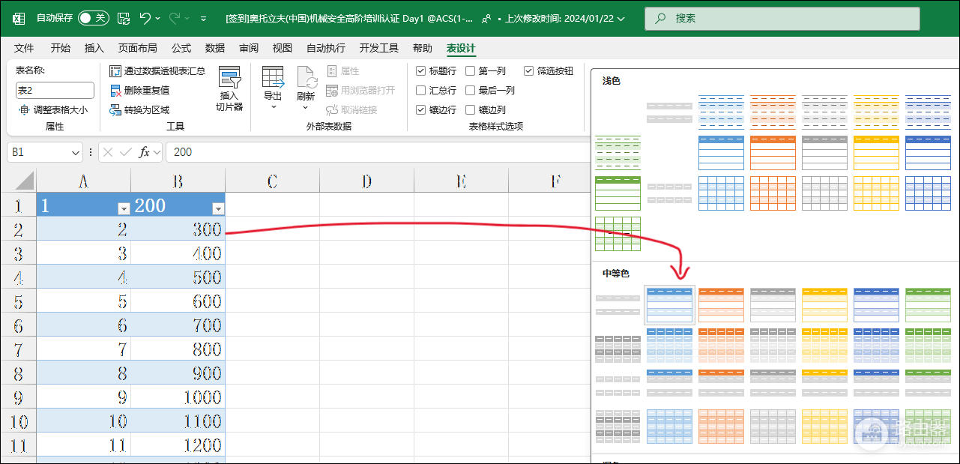Switch to the 数据 ribbon tab
960x464 pixels.
coord(215,48)
